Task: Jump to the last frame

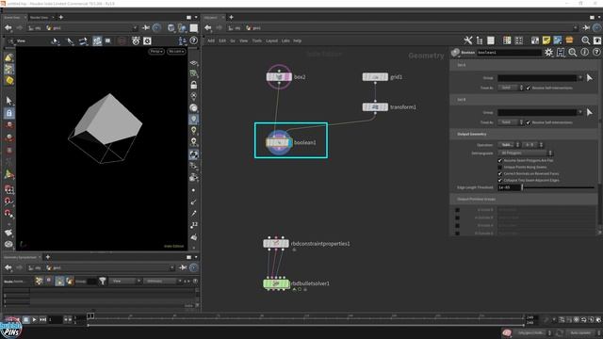Action: 42,319
